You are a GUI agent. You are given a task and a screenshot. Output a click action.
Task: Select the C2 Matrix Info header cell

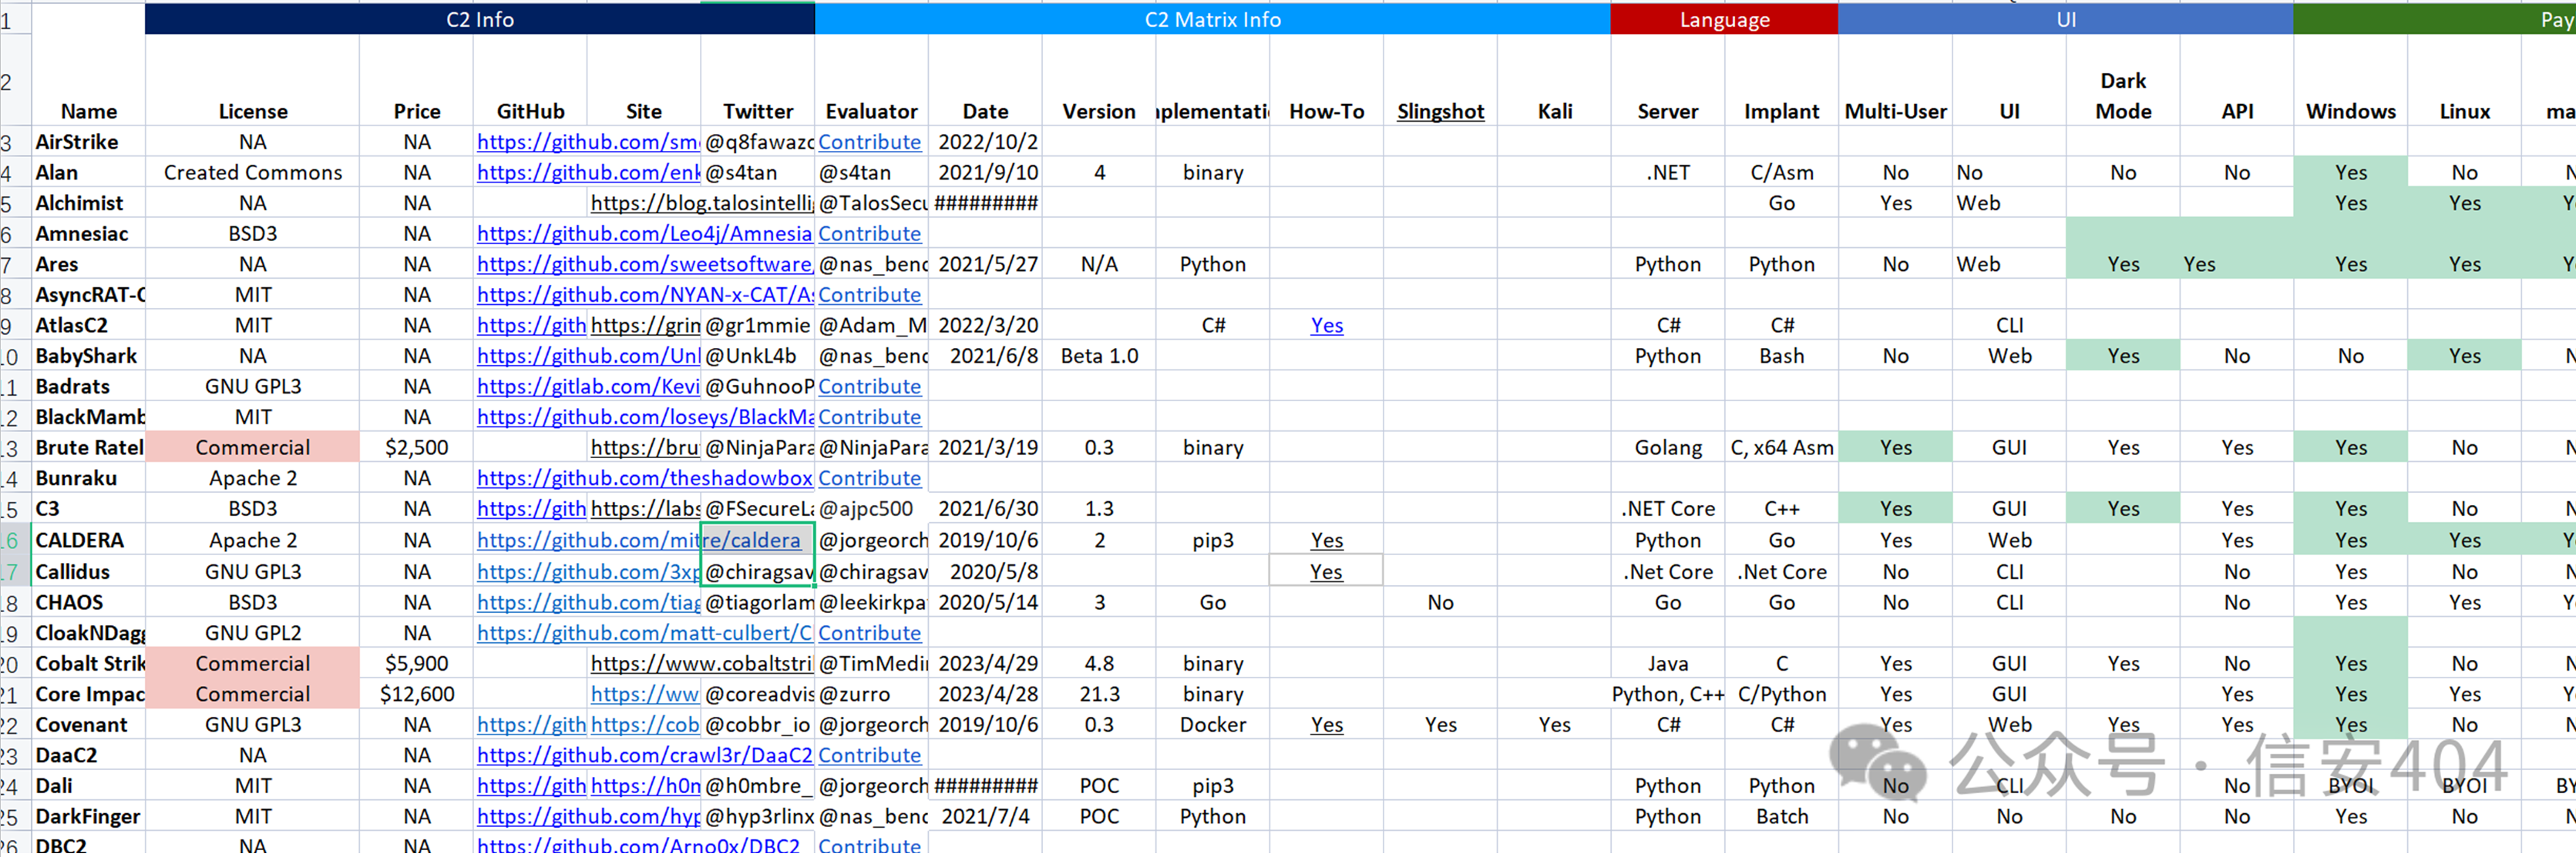pos(1212,19)
